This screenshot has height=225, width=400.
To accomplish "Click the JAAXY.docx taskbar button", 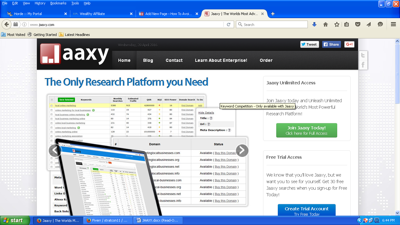I will (158, 220).
